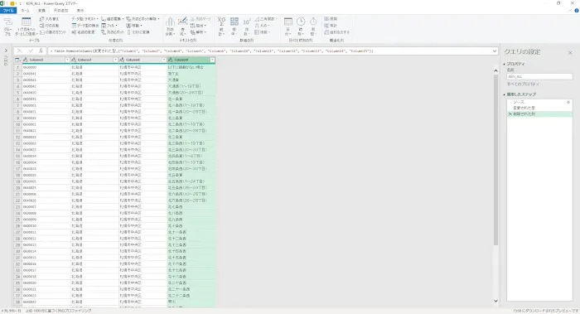This screenshot has width=580, height=314.
Task: Click the fx function icon in formula bar
Action: [x=41, y=51]
